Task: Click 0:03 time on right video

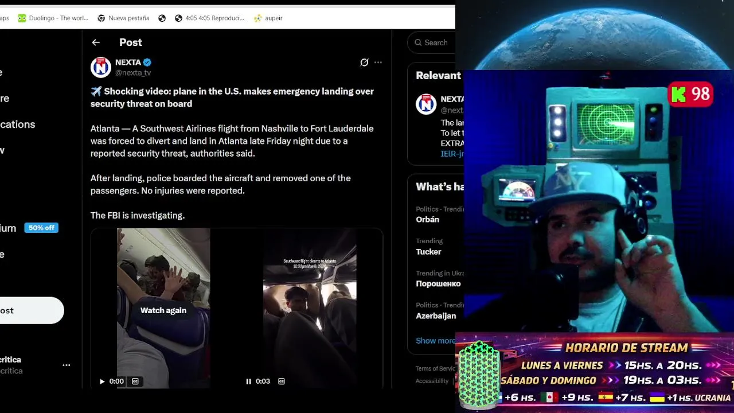Action: [263, 381]
